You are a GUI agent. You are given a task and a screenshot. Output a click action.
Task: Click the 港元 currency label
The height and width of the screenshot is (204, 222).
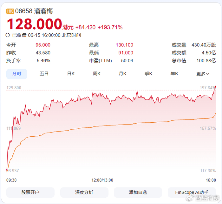68,27
